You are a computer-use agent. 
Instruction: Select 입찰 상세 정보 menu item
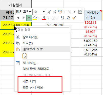click(42, 87)
